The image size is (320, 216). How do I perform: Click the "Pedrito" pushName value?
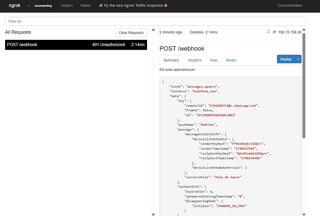tap(207, 125)
